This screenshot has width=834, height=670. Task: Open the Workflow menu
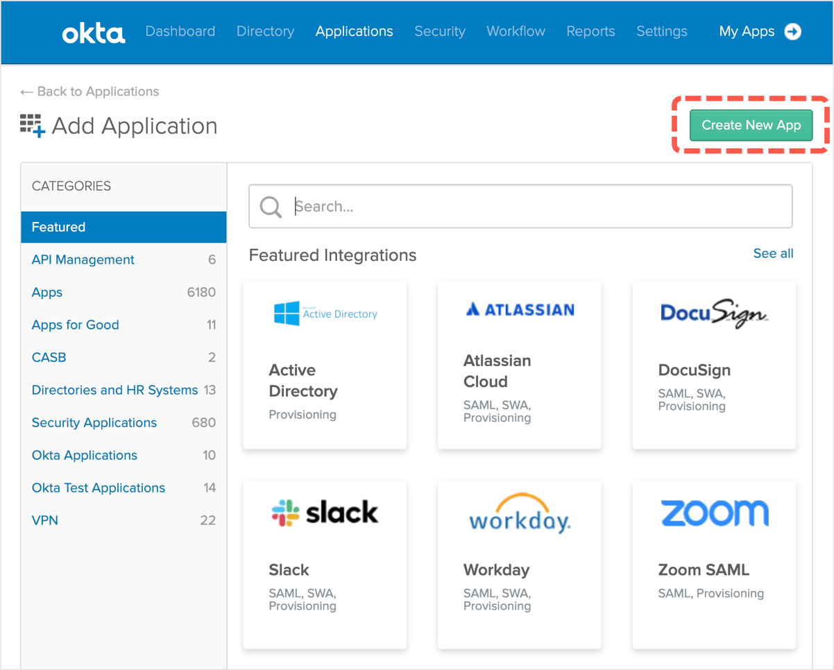pos(516,31)
